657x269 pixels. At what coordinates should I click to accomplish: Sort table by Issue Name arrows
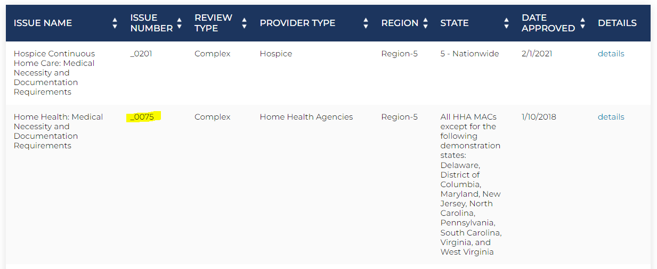coord(115,23)
